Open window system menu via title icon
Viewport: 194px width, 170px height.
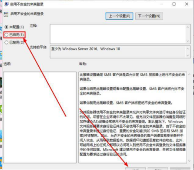click(7, 4)
